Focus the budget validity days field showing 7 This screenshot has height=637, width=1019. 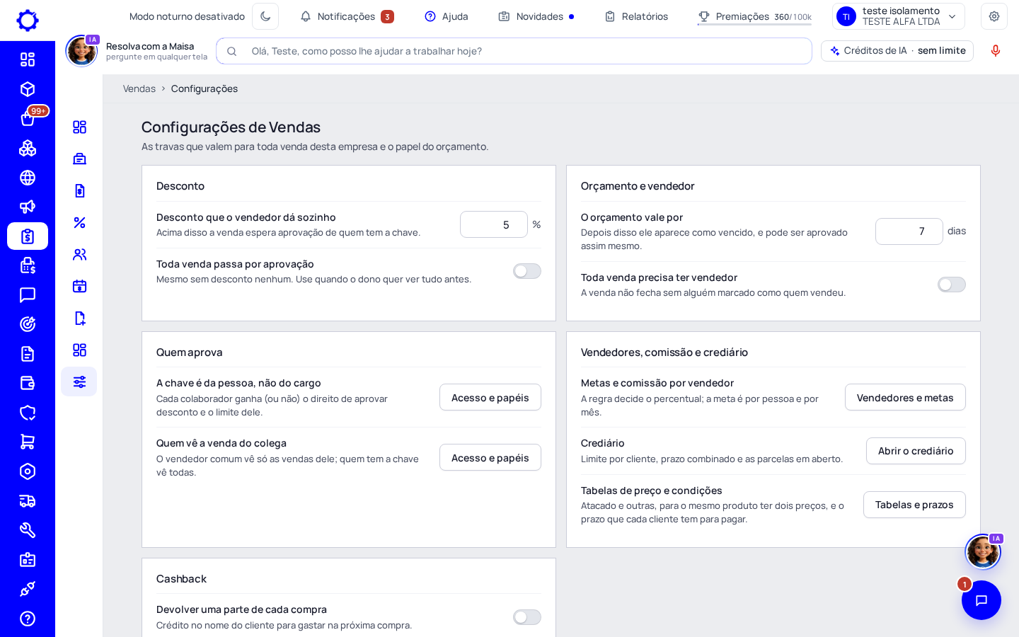coord(909,231)
